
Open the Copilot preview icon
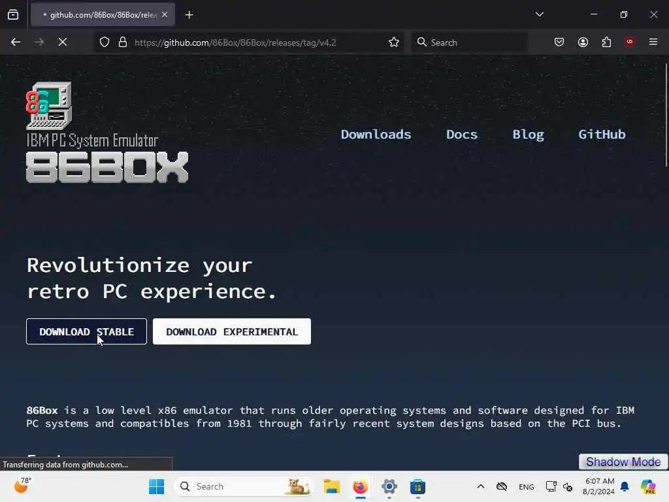pos(648,486)
